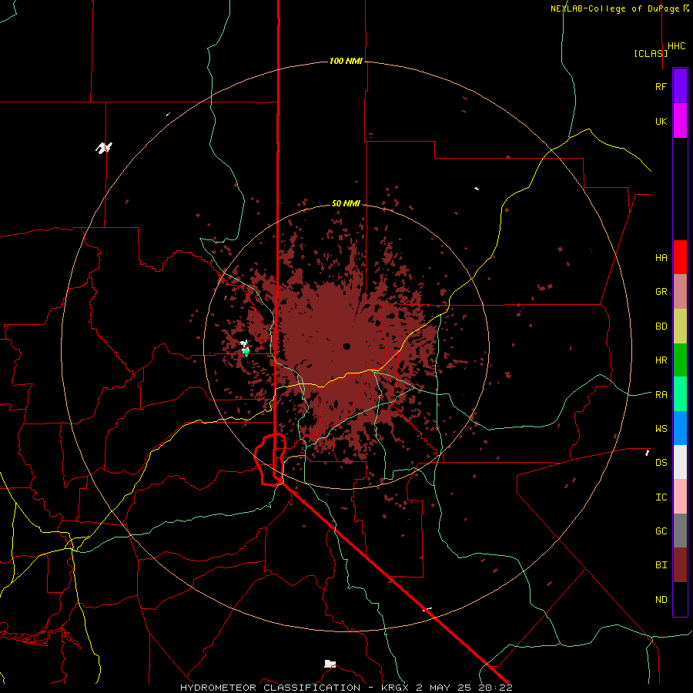Select the BD yellow legend swatch
This screenshot has height=693, width=693.
click(x=680, y=326)
